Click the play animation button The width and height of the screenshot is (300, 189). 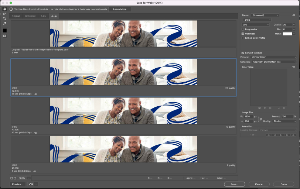[281, 135]
